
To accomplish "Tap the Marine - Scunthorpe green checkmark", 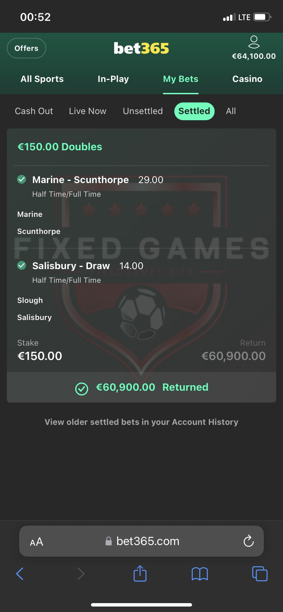I will tap(22, 179).
